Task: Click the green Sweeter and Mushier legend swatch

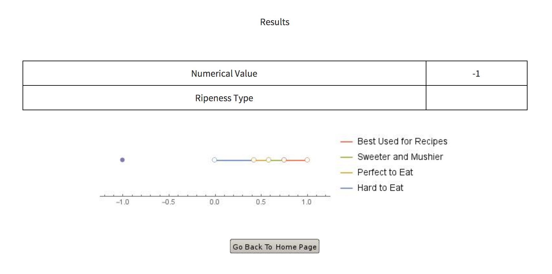Action: [x=347, y=157]
